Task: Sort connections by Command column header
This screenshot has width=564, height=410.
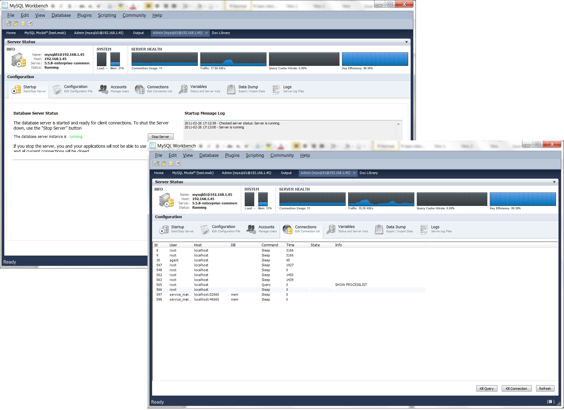Action: click(272, 245)
